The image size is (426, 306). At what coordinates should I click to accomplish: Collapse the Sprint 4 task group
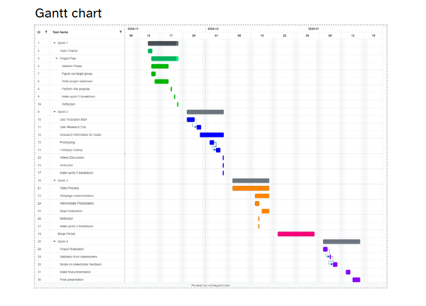pos(55,241)
